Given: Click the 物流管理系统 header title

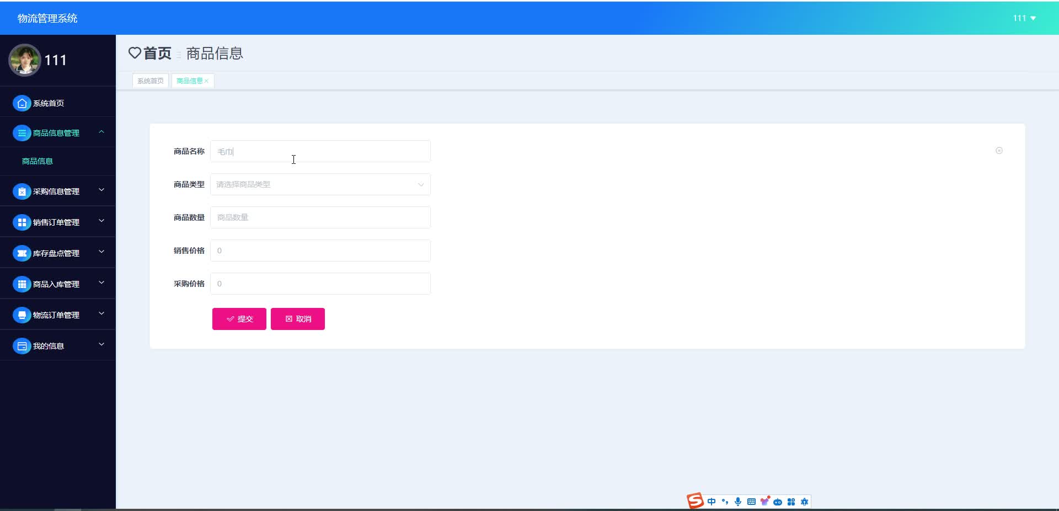Looking at the screenshot, I should coord(47,18).
